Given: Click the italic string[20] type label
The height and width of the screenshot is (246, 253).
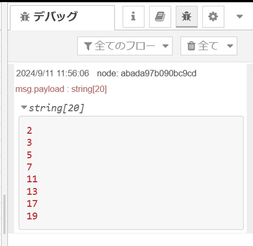Looking at the screenshot, I should (x=56, y=108).
